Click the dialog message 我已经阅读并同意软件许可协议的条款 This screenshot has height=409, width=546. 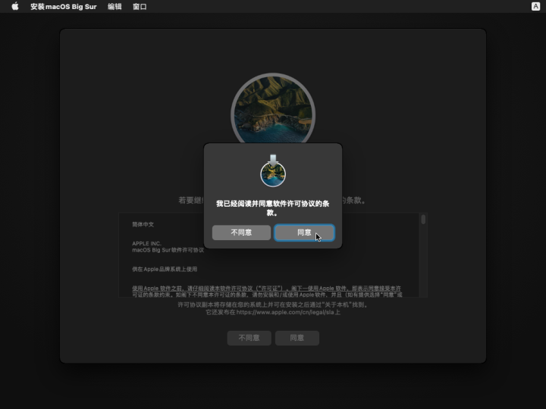click(x=273, y=208)
